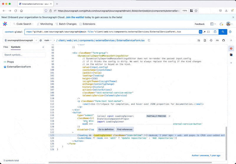Click browser home icon

(x=21, y=11)
